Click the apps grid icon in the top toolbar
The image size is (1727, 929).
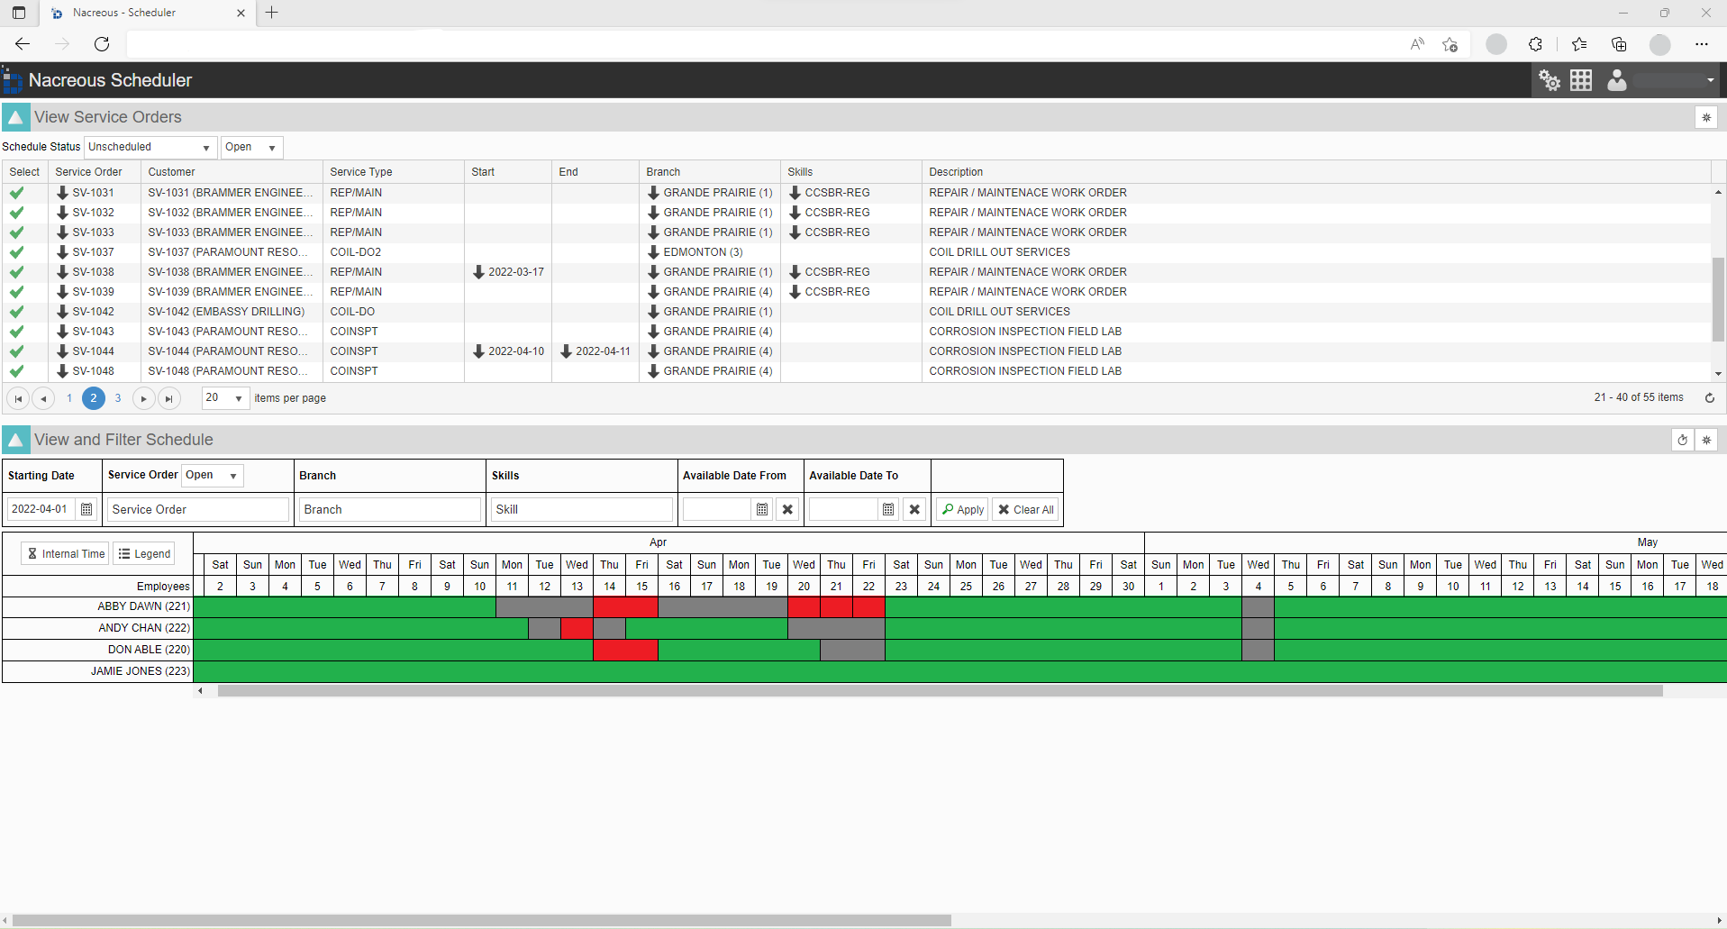[x=1583, y=80]
